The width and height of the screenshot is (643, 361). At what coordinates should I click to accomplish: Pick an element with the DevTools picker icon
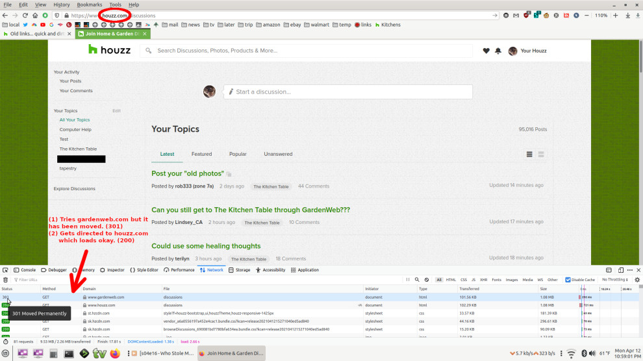click(x=5, y=270)
